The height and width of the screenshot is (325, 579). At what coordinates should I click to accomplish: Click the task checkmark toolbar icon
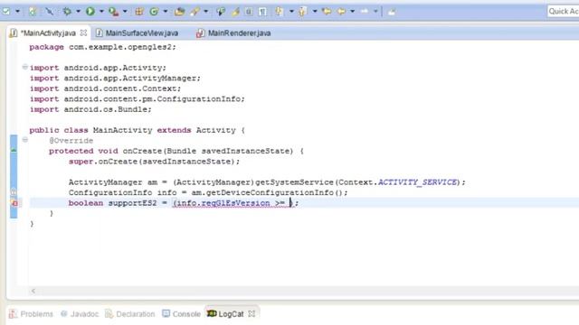pos(6,12)
